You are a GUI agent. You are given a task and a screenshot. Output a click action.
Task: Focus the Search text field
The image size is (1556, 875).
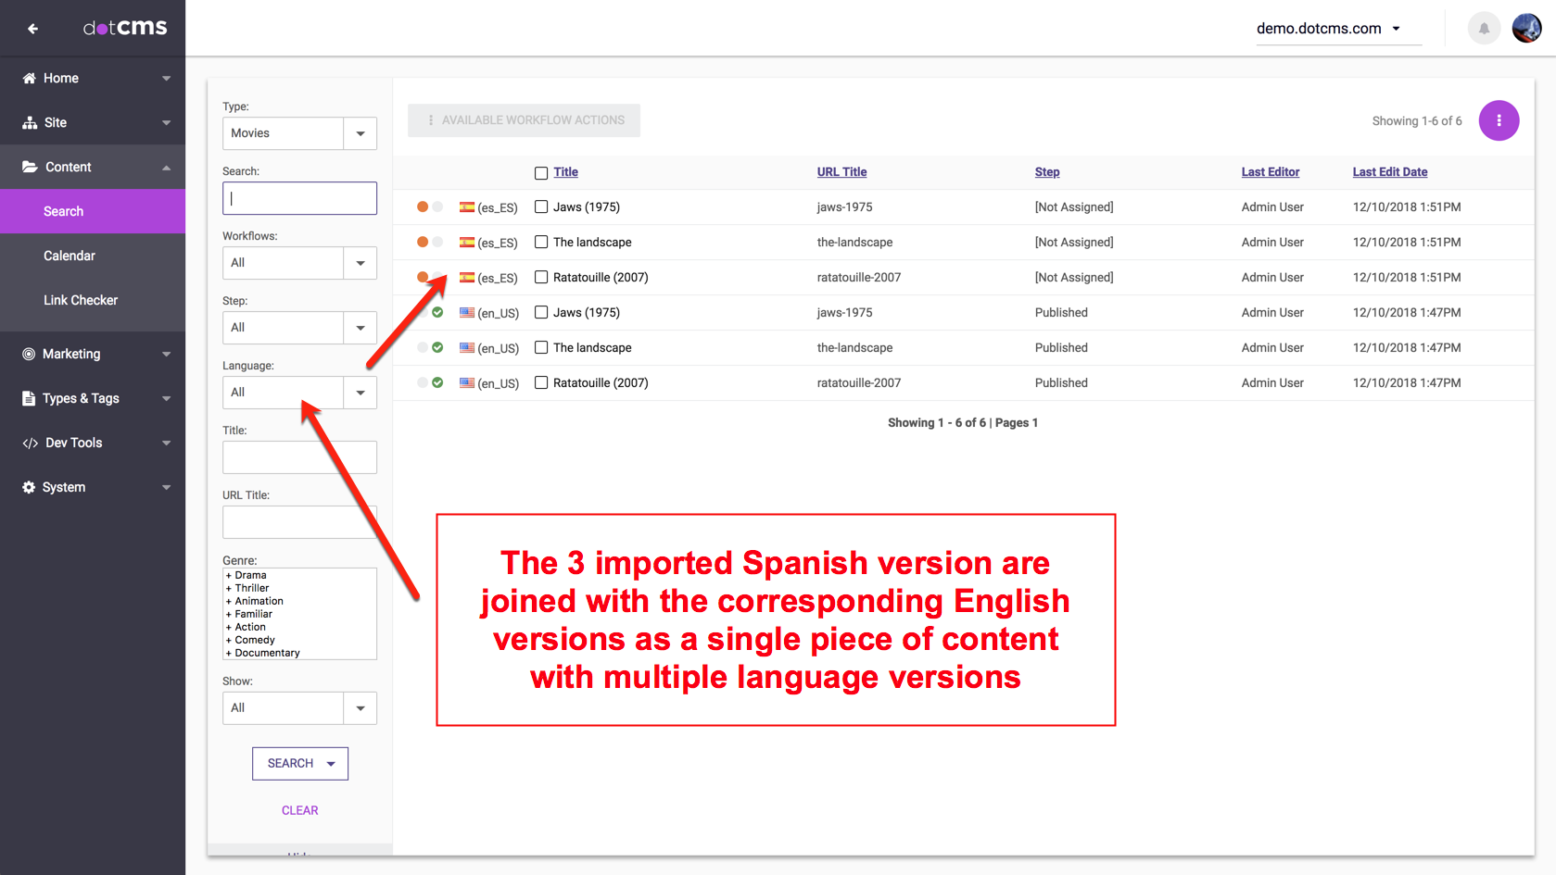tap(299, 198)
